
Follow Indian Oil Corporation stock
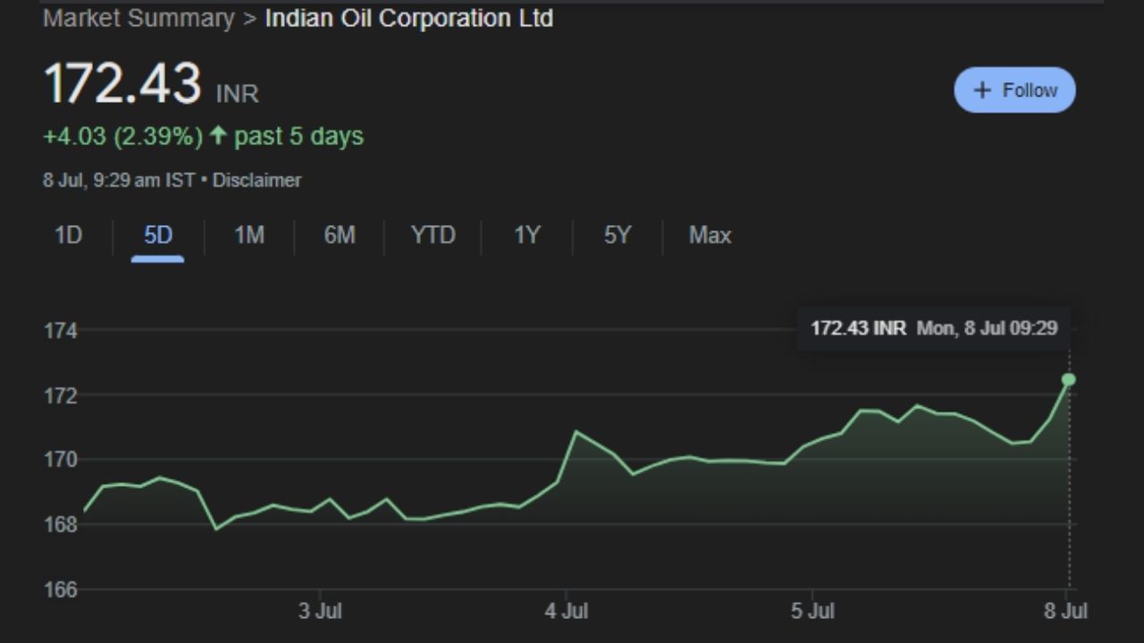[1014, 90]
